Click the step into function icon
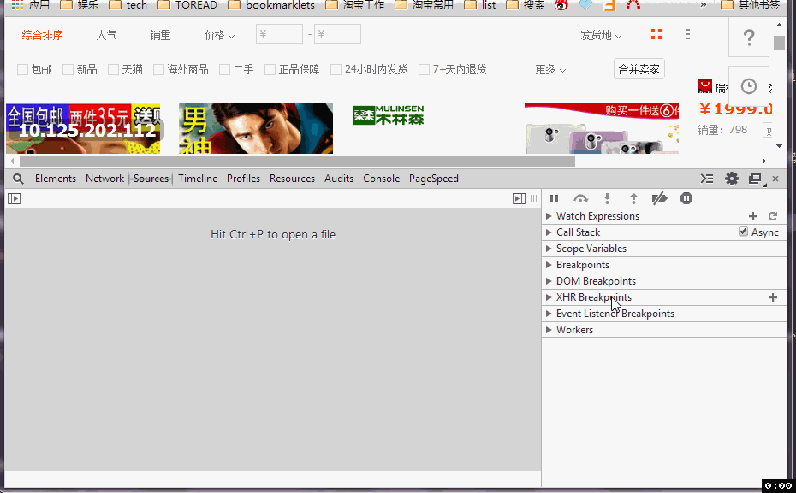The height and width of the screenshot is (493, 796). 607,198
